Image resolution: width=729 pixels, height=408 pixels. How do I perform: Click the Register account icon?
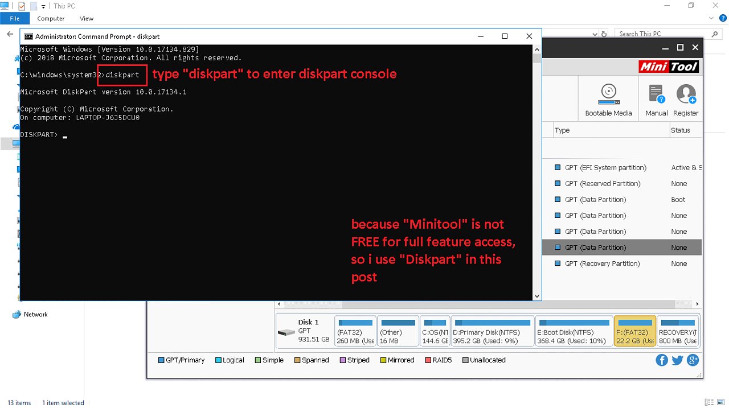point(686,100)
